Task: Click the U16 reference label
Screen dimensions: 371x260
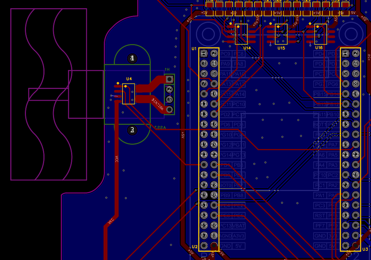Action: point(319,48)
